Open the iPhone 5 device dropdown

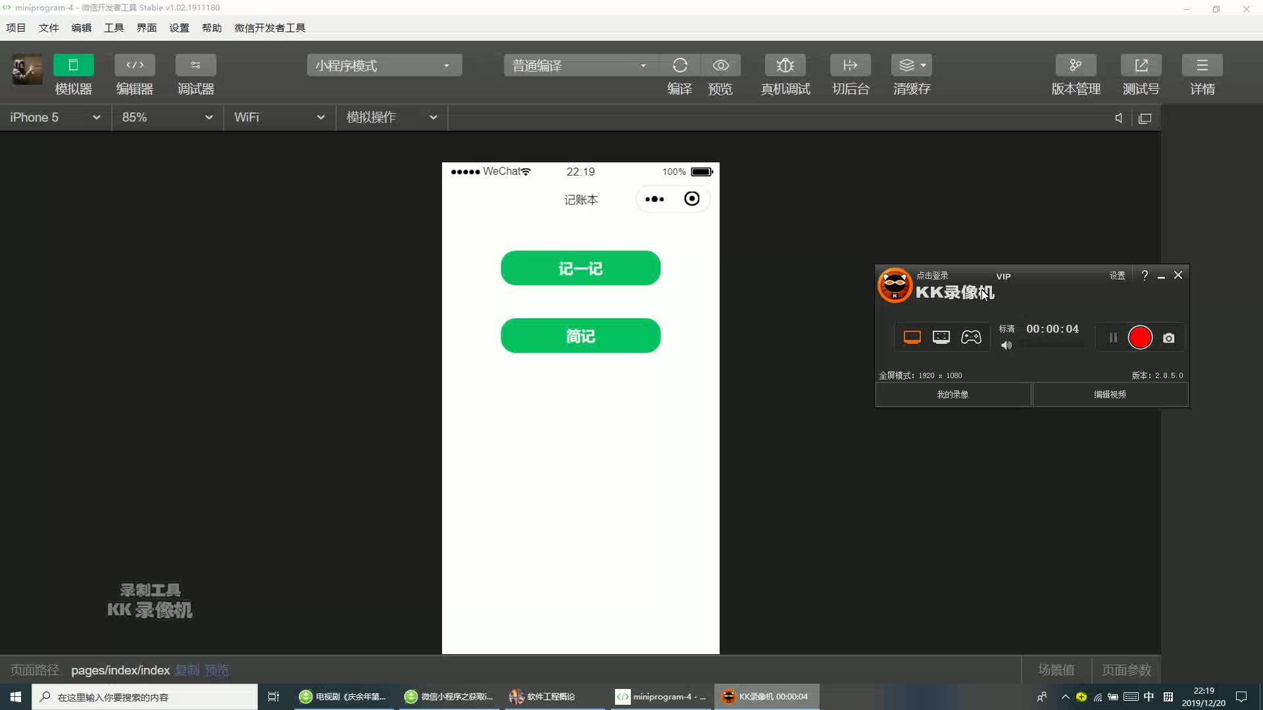55,117
